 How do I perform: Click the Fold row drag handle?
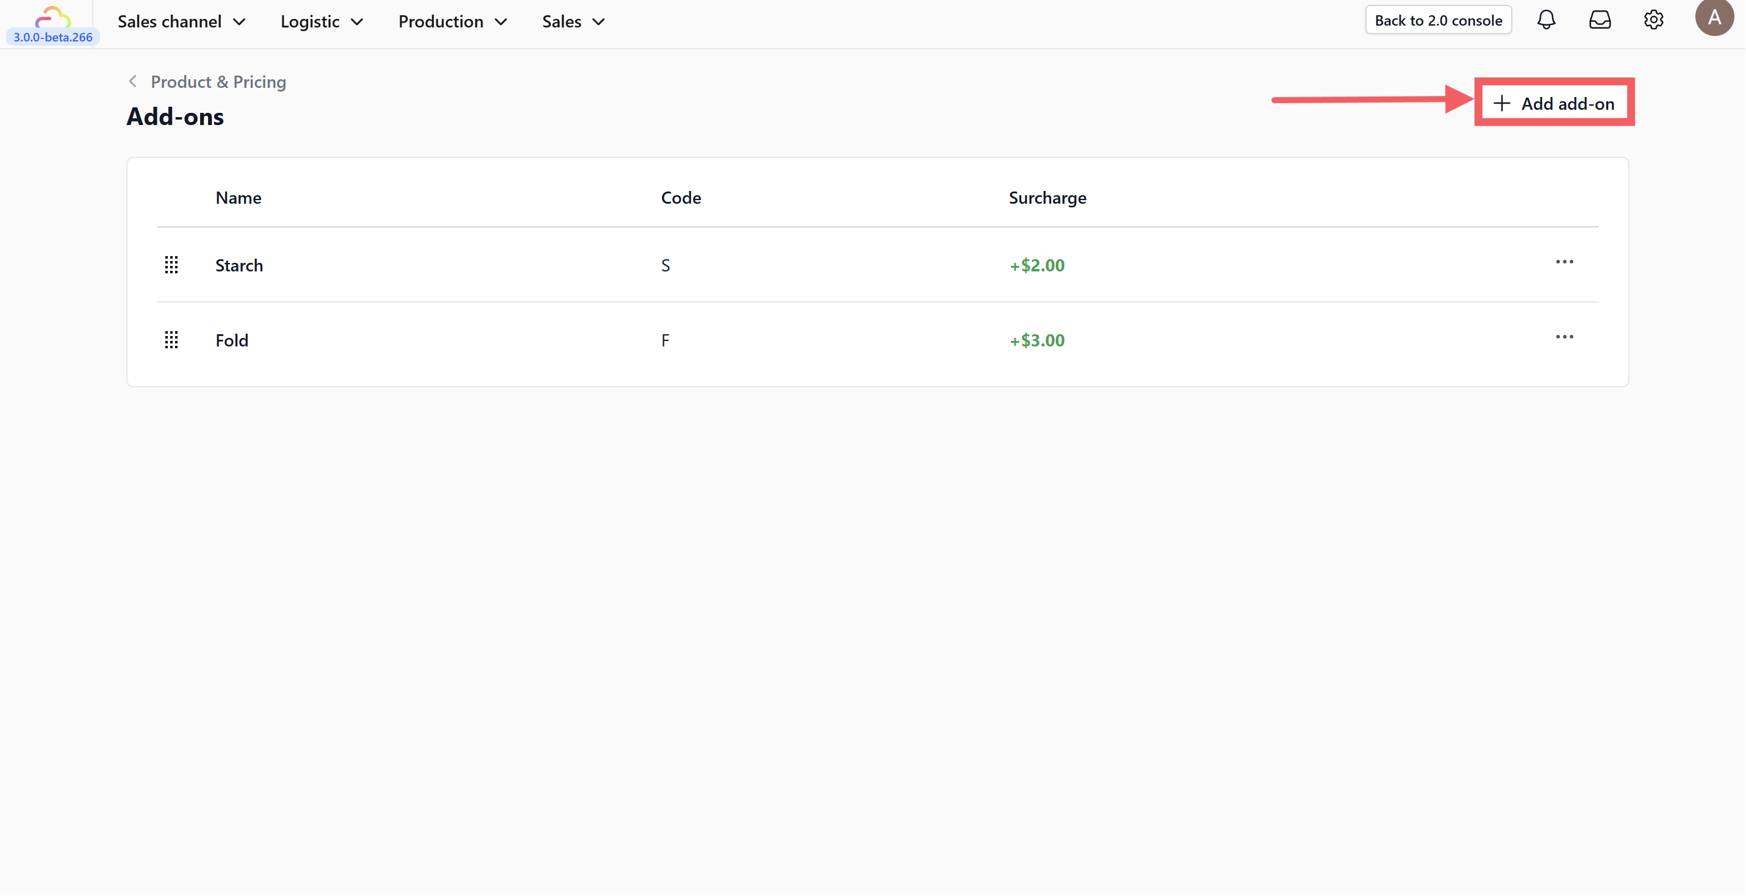171,340
